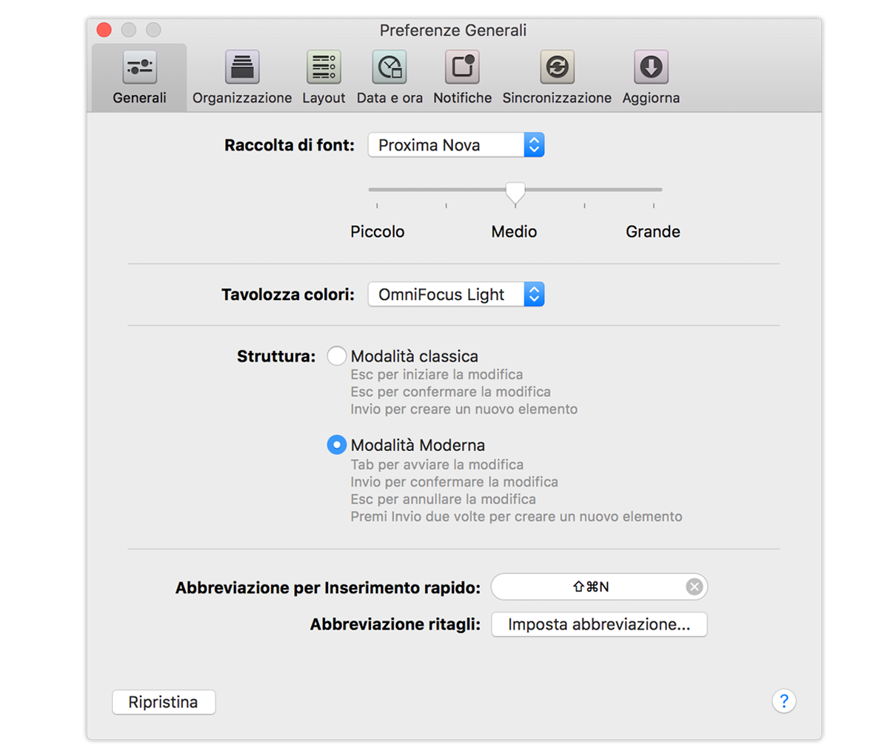Switch to the Organizzazione preferences icon
Image resolution: width=896 pixels, height=754 pixels.
tap(241, 70)
